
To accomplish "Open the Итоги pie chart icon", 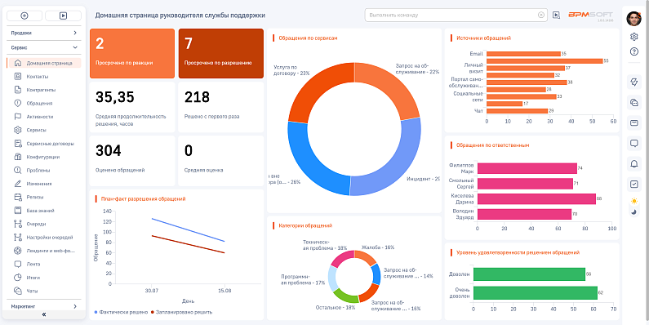I will (x=17, y=278).
